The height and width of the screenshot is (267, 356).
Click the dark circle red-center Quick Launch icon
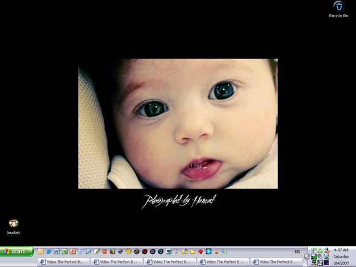click(145, 252)
